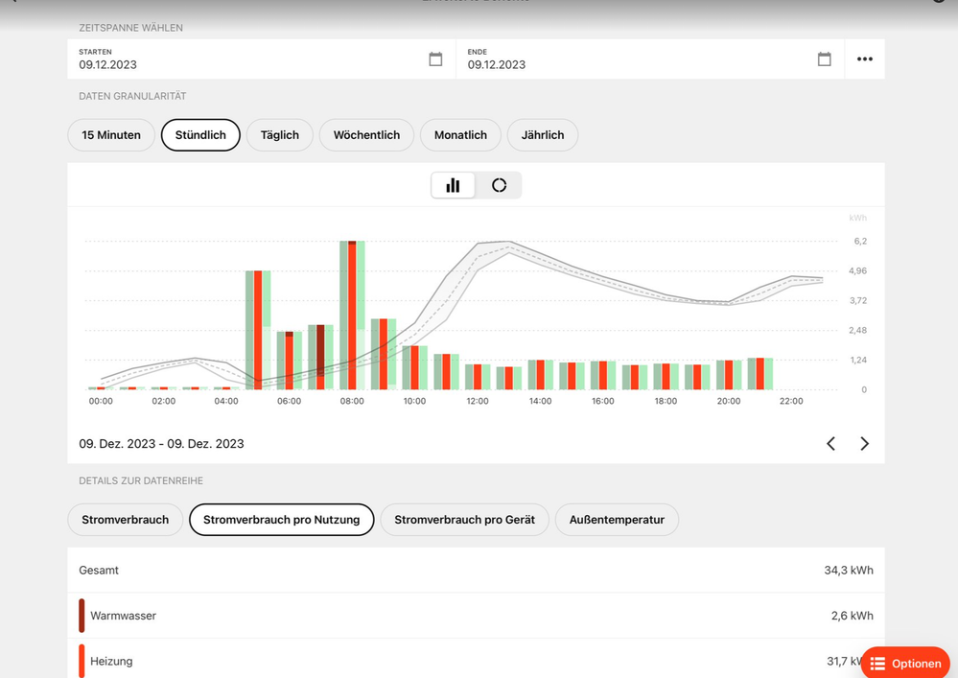
Task: Open the three-dot more options menu
Action: 865,59
